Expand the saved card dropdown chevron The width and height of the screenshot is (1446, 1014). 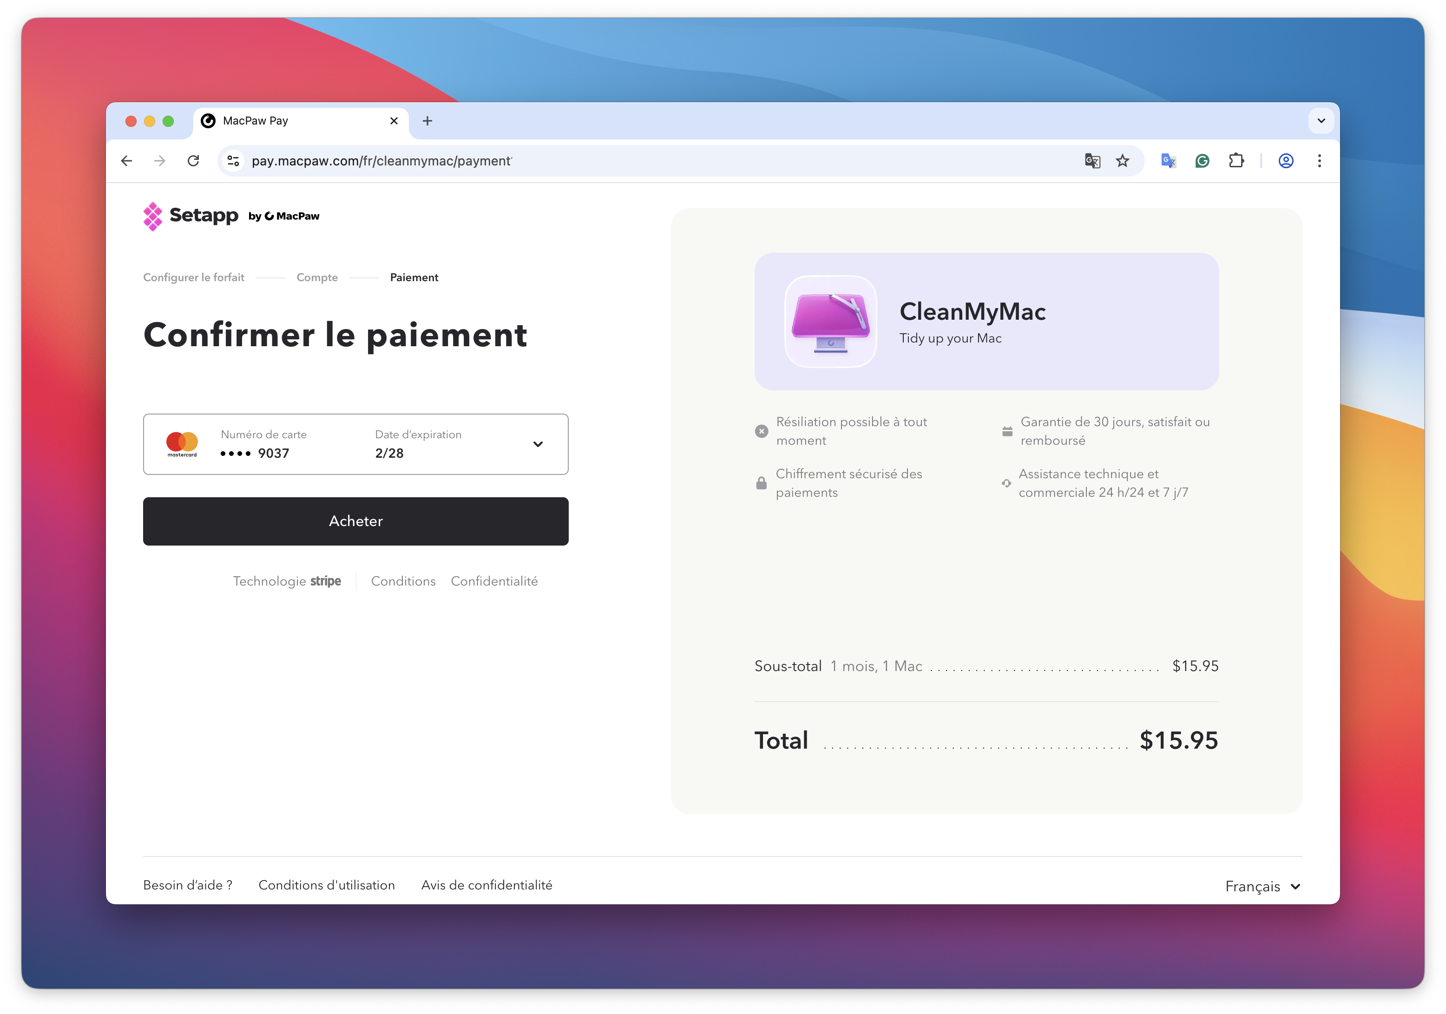538,444
